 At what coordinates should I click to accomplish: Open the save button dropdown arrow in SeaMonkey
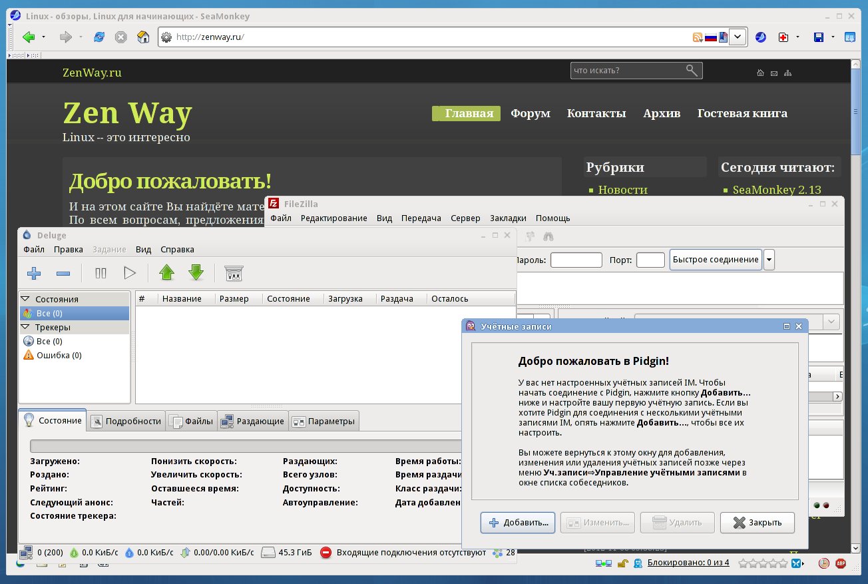tap(833, 37)
